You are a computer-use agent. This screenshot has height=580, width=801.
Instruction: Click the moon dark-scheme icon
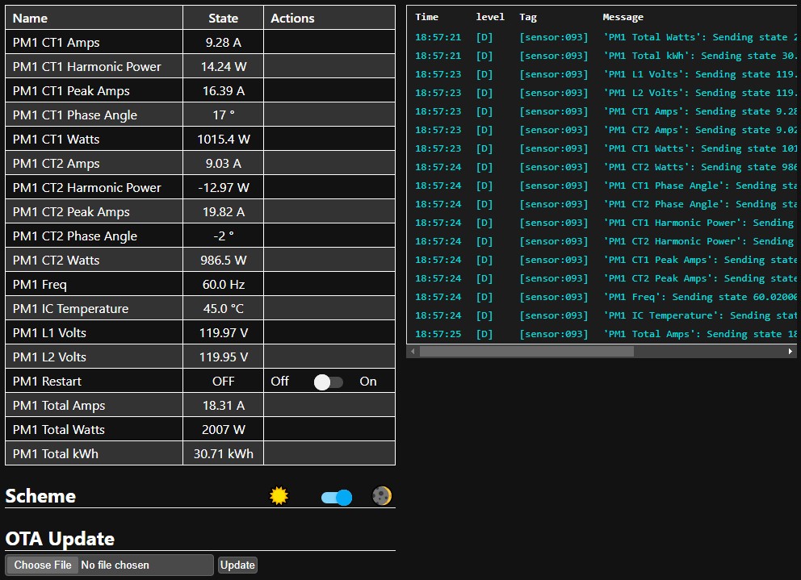(x=382, y=496)
